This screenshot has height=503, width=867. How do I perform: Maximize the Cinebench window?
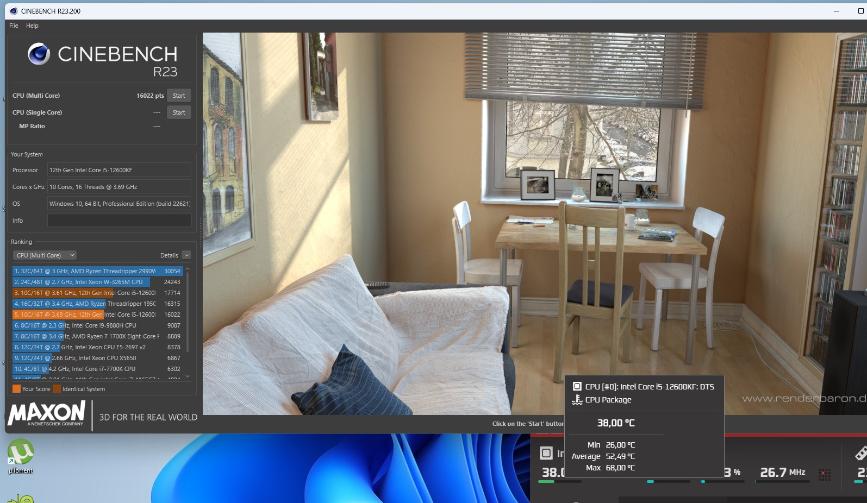tap(860, 11)
